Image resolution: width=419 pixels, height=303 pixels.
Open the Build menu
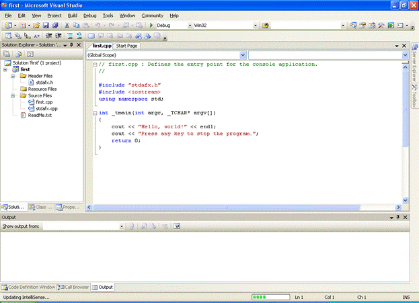pyautogui.click(x=73, y=15)
